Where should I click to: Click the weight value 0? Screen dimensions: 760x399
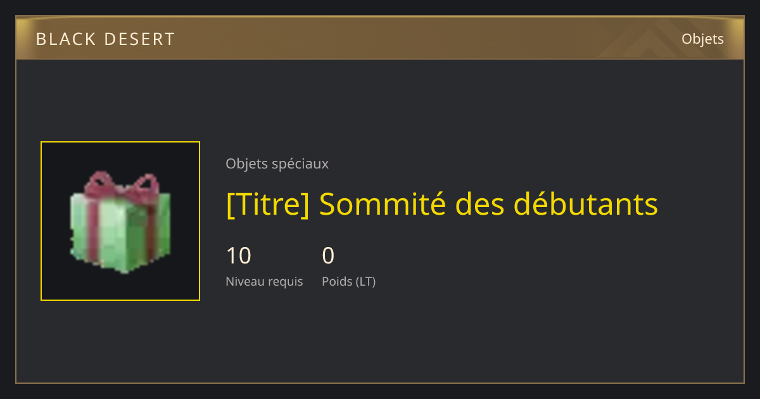pyautogui.click(x=328, y=256)
